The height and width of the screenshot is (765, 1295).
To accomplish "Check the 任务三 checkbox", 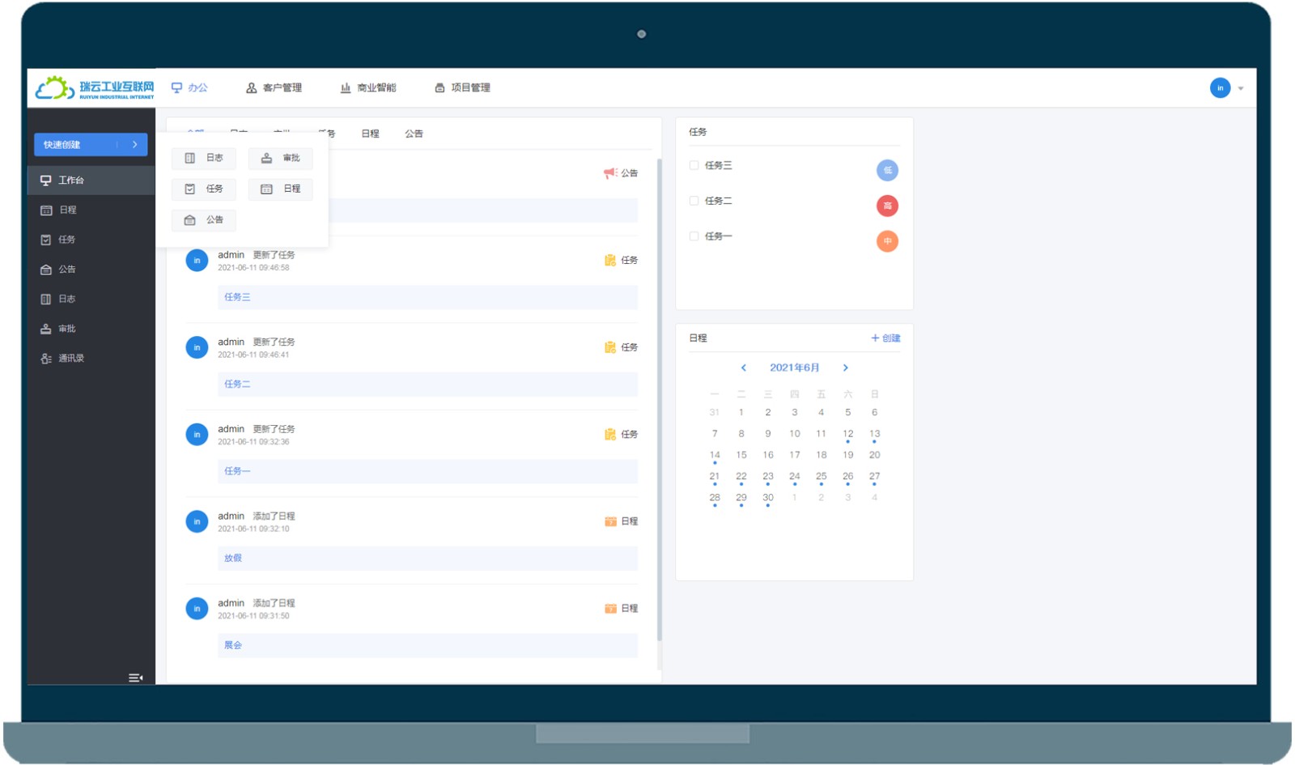I will (x=694, y=165).
